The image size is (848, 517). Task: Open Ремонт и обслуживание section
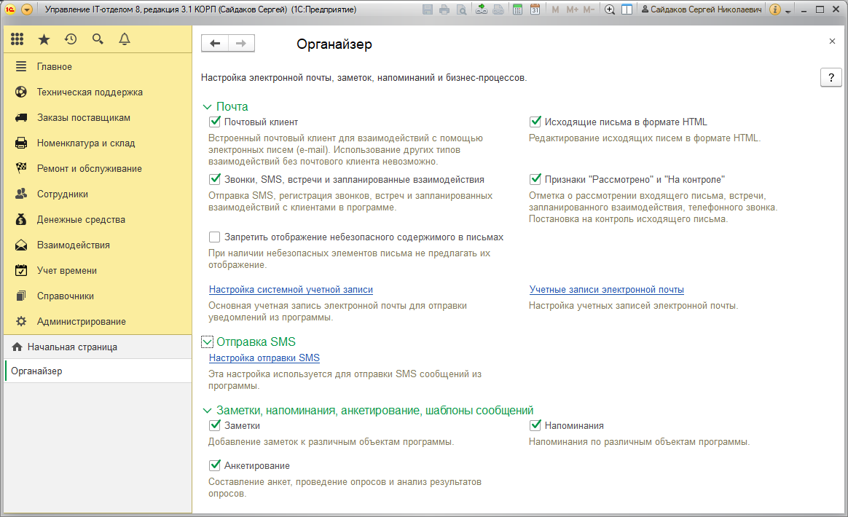98,168
